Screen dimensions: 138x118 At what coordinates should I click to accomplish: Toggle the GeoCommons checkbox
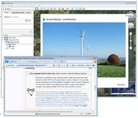pos(6,42)
